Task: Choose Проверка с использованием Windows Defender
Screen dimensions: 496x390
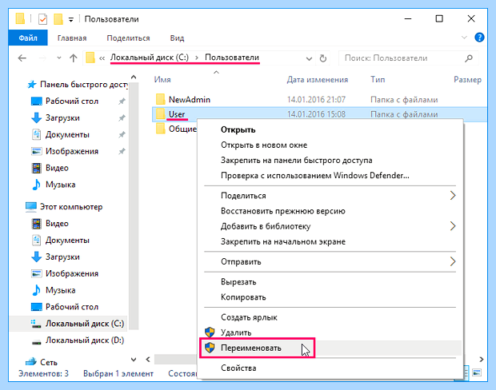Action: (314, 175)
